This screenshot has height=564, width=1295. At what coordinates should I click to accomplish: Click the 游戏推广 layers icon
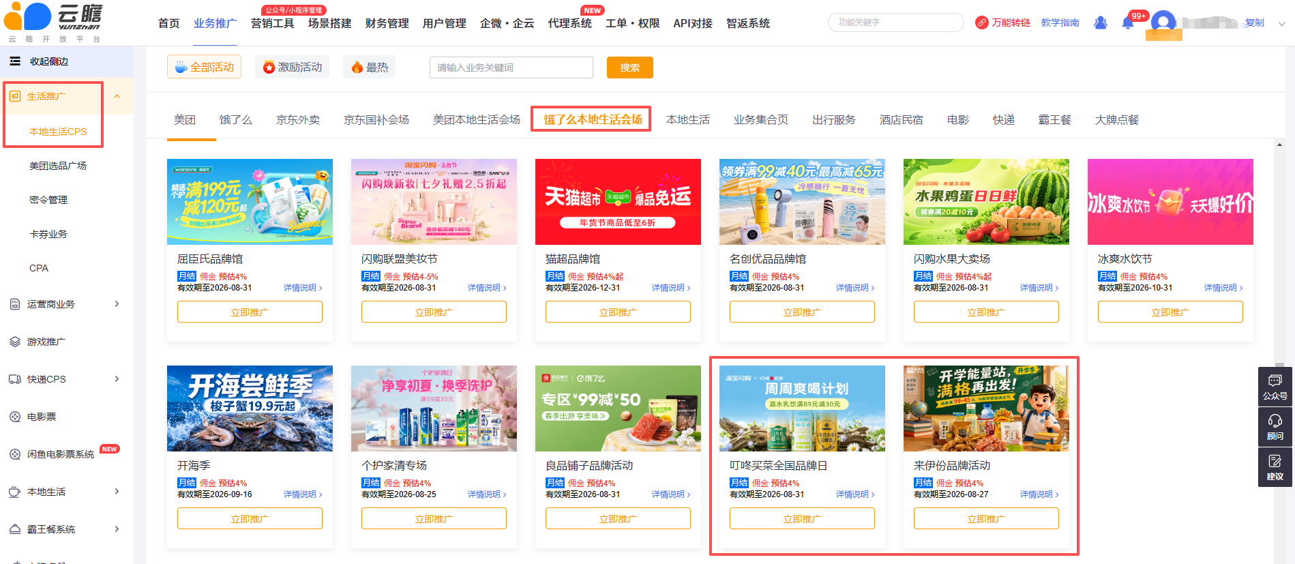(x=15, y=342)
